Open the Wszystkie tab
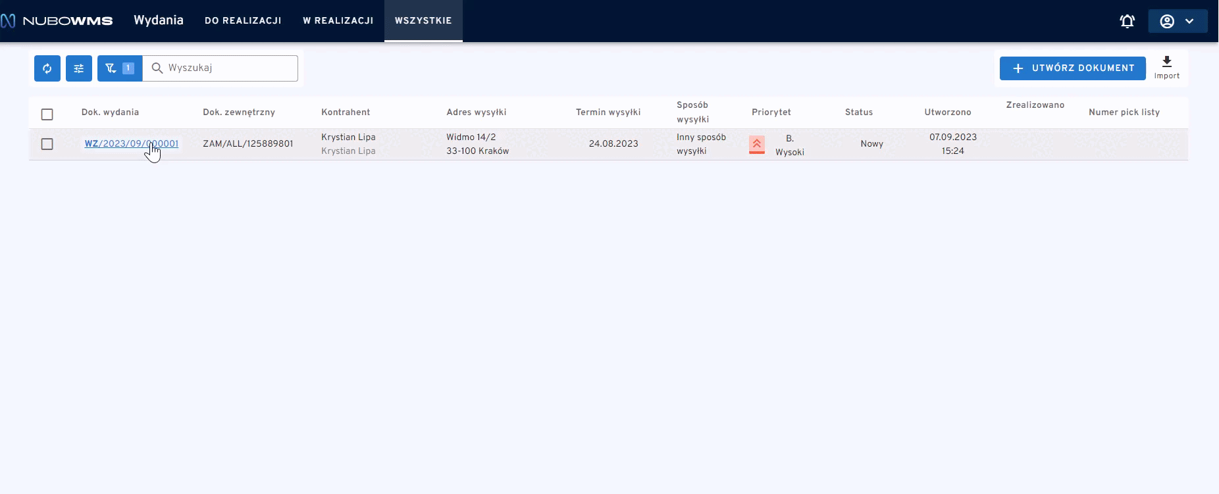1219x494 pixels. (423, 21)
